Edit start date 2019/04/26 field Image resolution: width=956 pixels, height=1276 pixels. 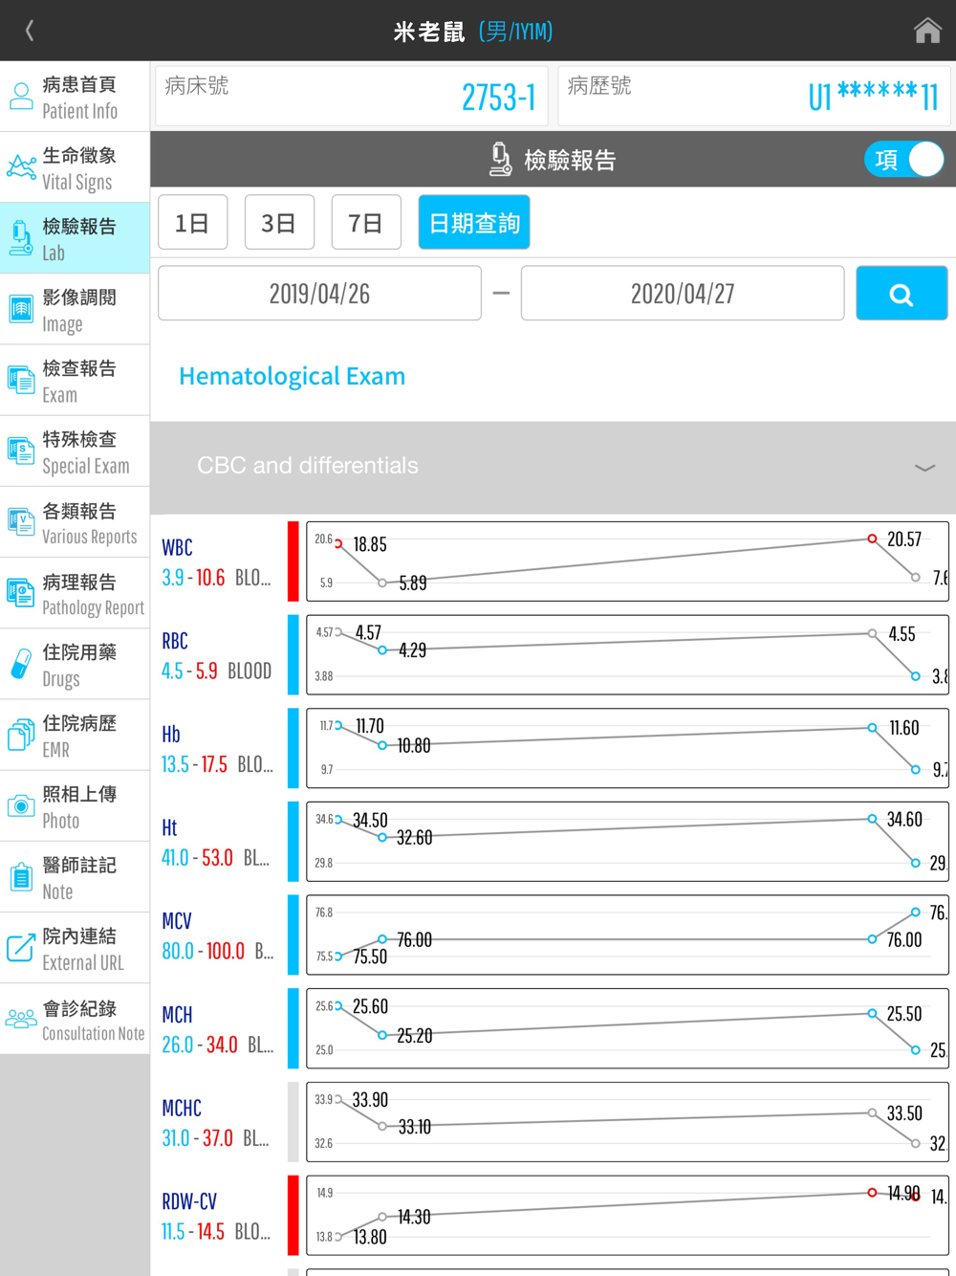click(319, 293)
